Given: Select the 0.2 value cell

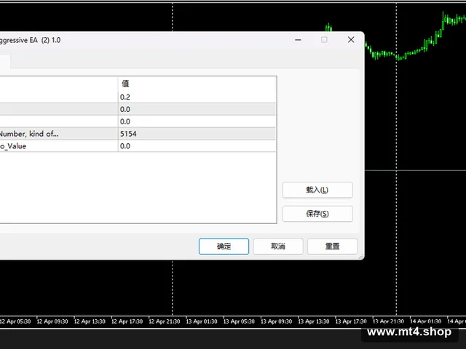Looking at the screenshot, I should [x=197, y=97].
